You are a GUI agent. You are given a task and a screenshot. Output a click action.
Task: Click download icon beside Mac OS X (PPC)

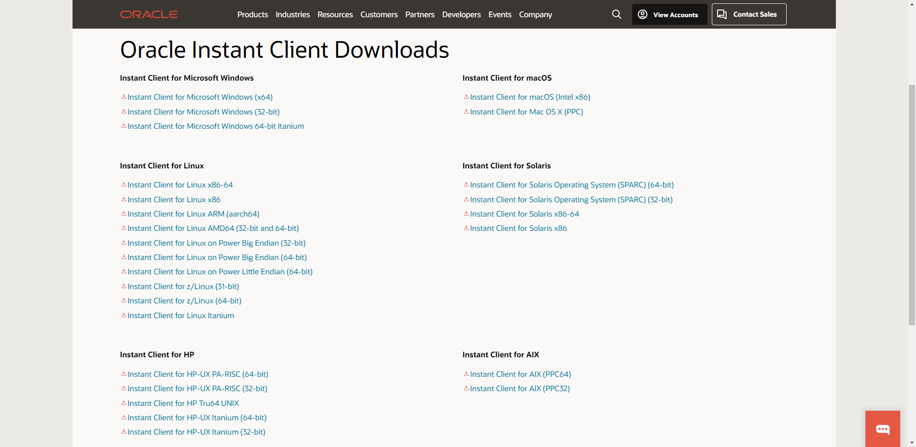coord(466,111)
